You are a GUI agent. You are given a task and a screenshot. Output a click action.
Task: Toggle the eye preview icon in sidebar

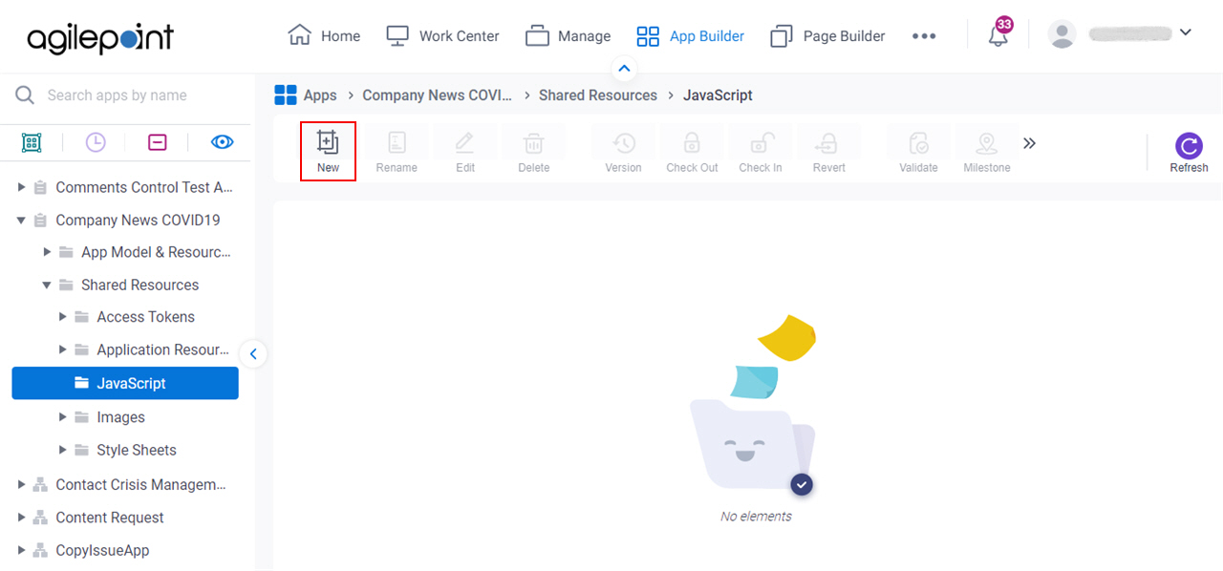(x=222, y=141)
